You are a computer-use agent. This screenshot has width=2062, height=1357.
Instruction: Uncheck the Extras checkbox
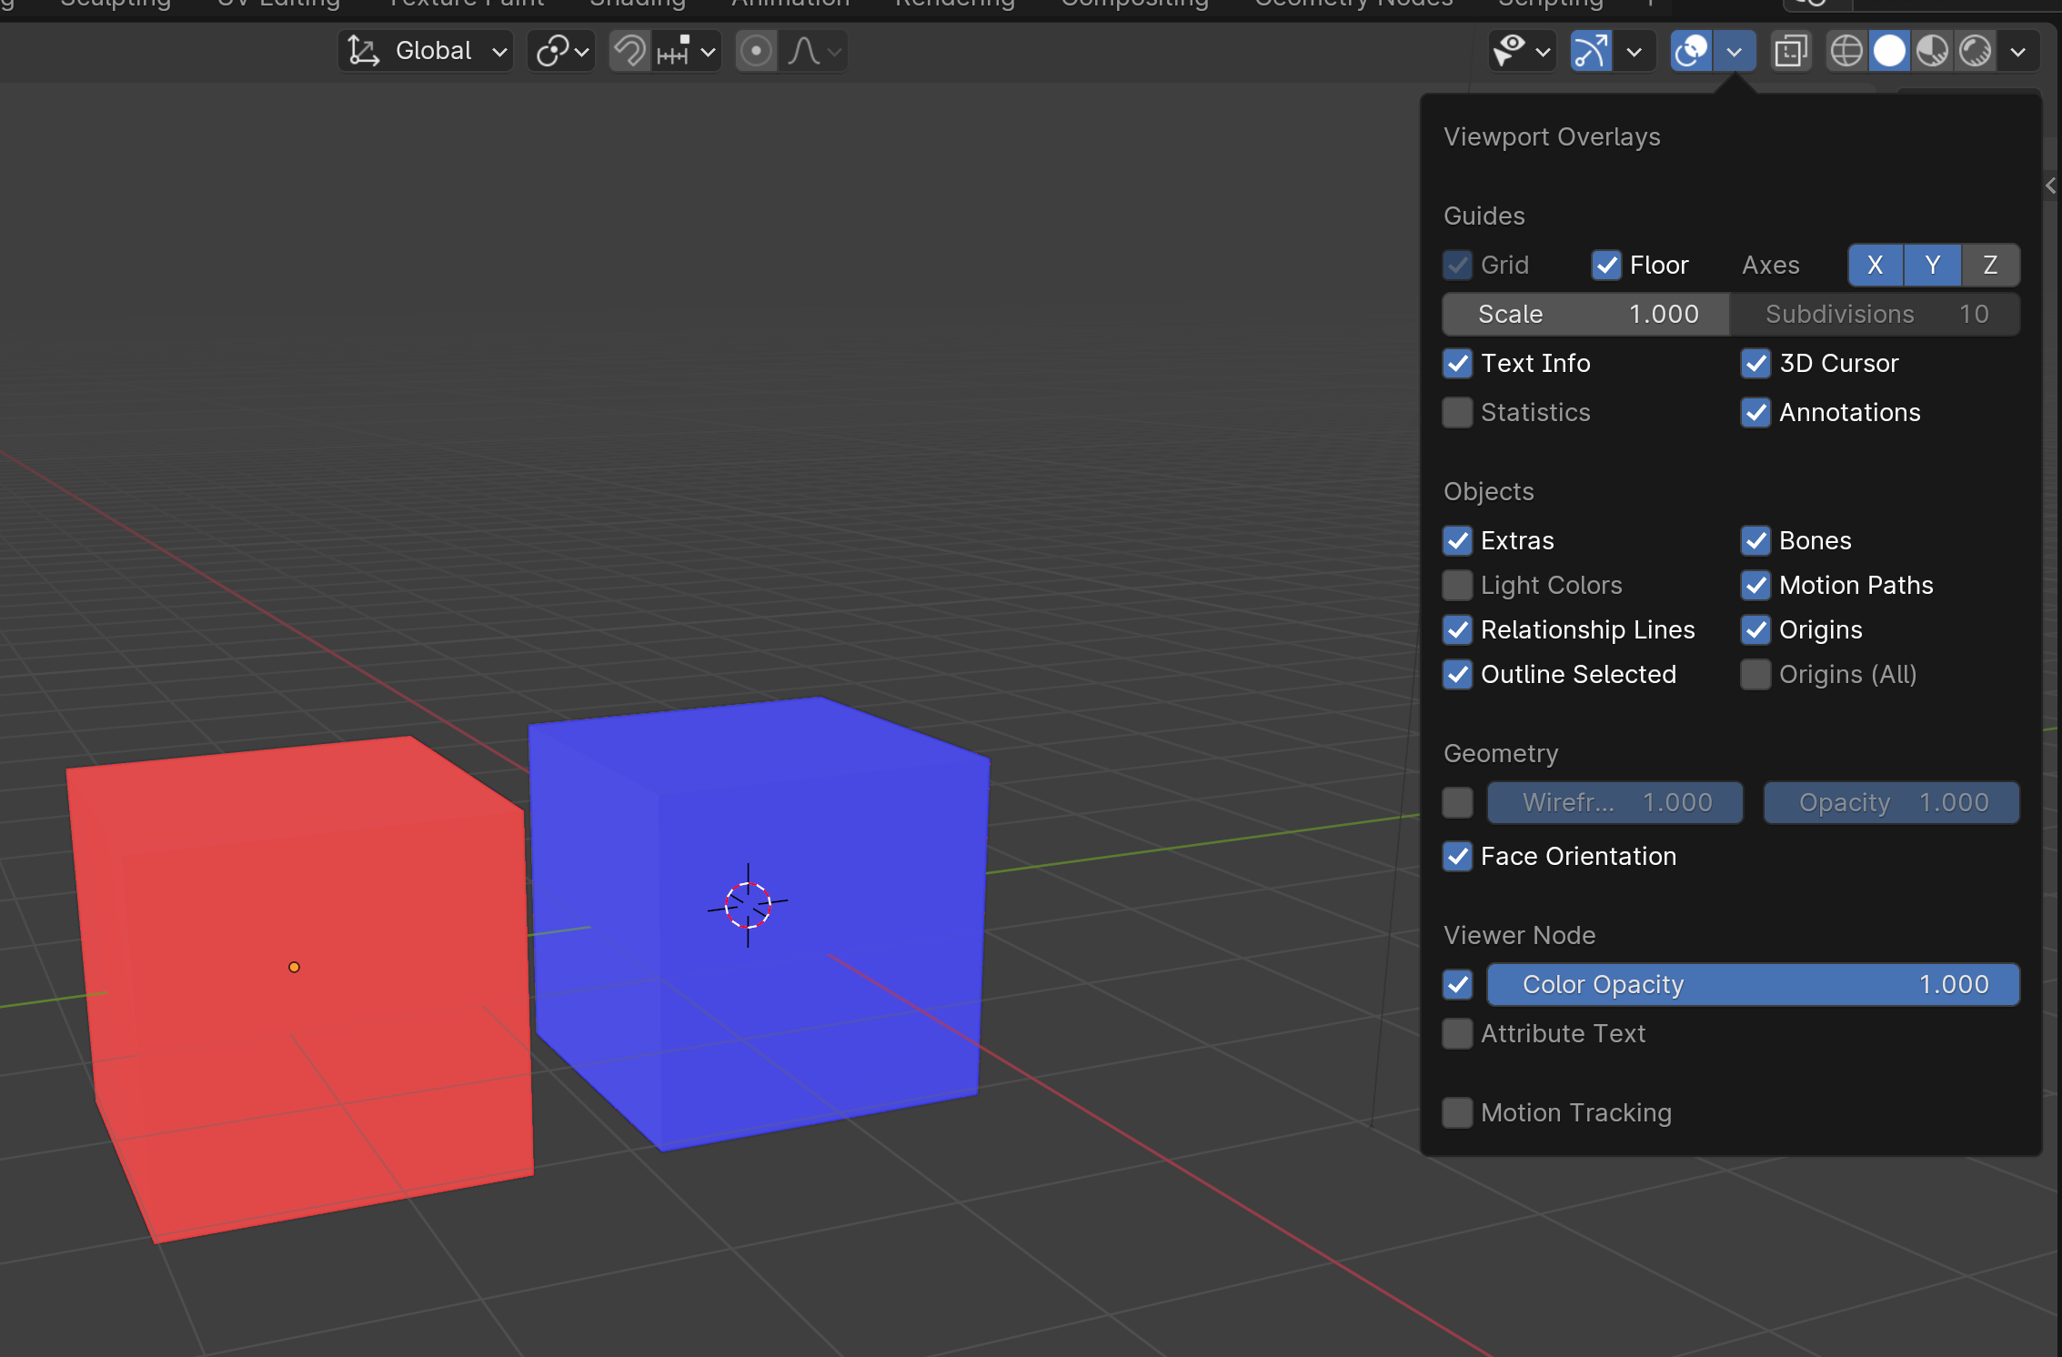(x=1458, y=541)
